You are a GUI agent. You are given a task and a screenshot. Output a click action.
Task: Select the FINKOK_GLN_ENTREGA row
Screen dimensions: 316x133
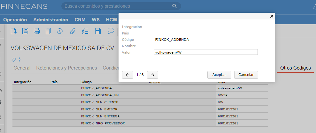tap(140, 116)
